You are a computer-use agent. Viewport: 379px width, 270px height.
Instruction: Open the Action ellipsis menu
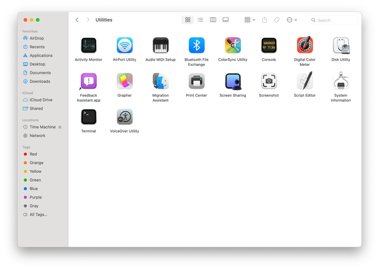pyautogui.click(x=292, y=20)
